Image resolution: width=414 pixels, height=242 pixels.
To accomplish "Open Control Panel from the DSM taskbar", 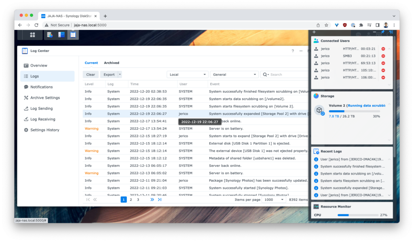I will pyautogui.click(x=61, y=35).
